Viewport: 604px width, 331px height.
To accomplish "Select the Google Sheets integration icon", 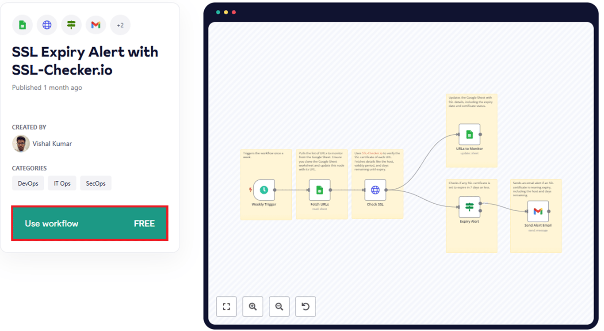I will pyautogui.click(x=22, y=25).
